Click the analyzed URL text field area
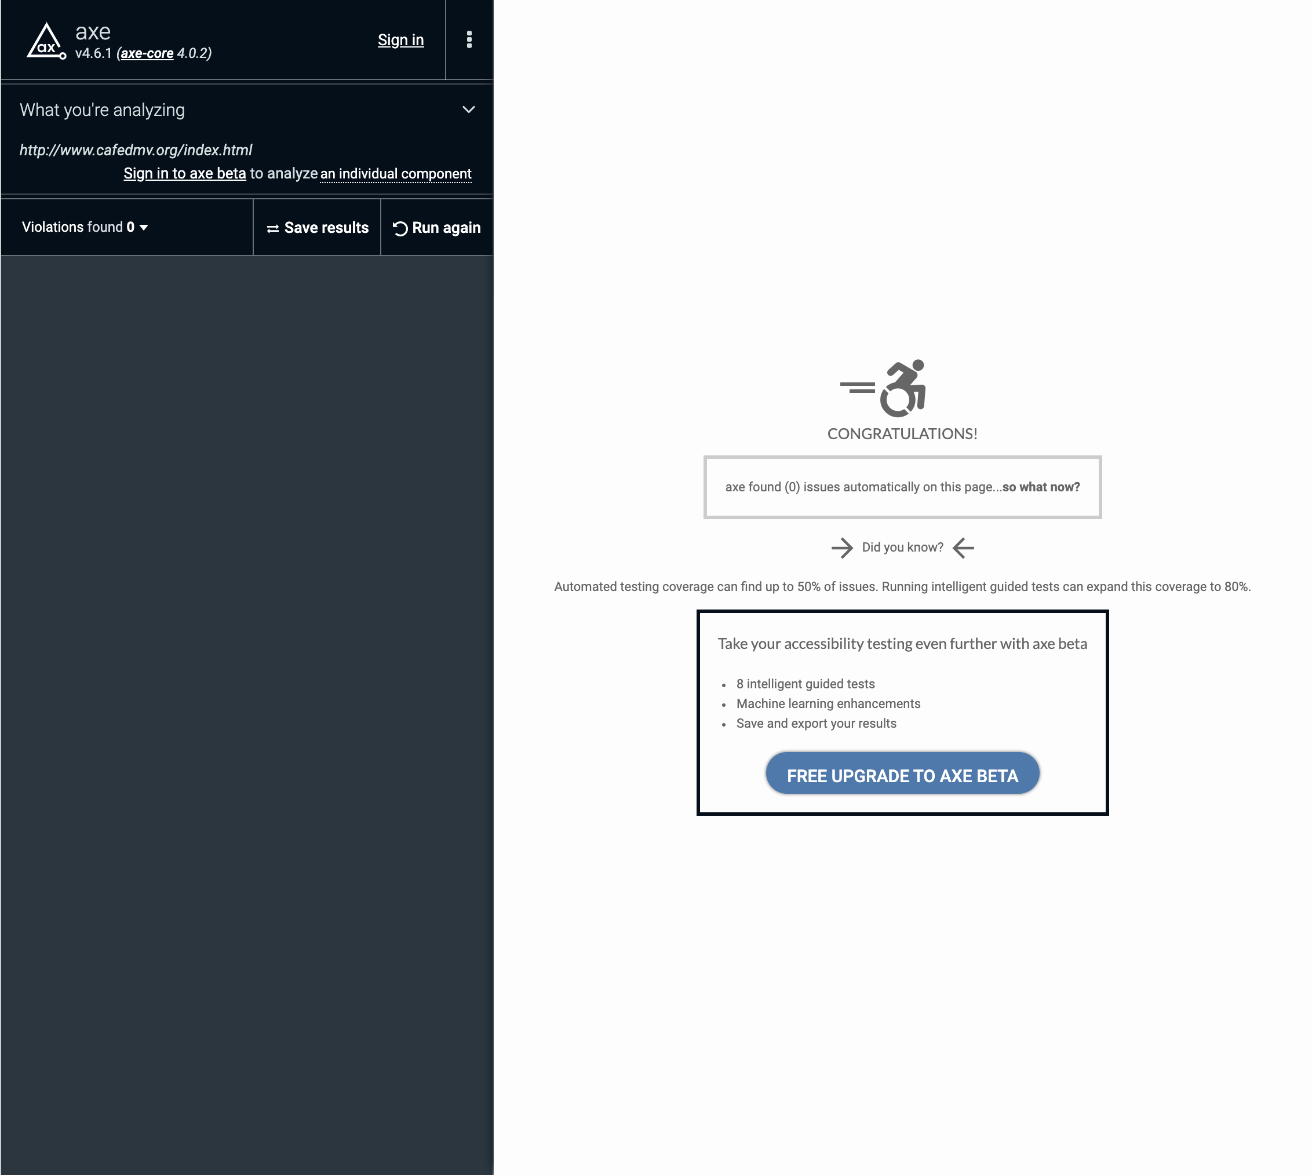1312x1175 pixels. 136,148
